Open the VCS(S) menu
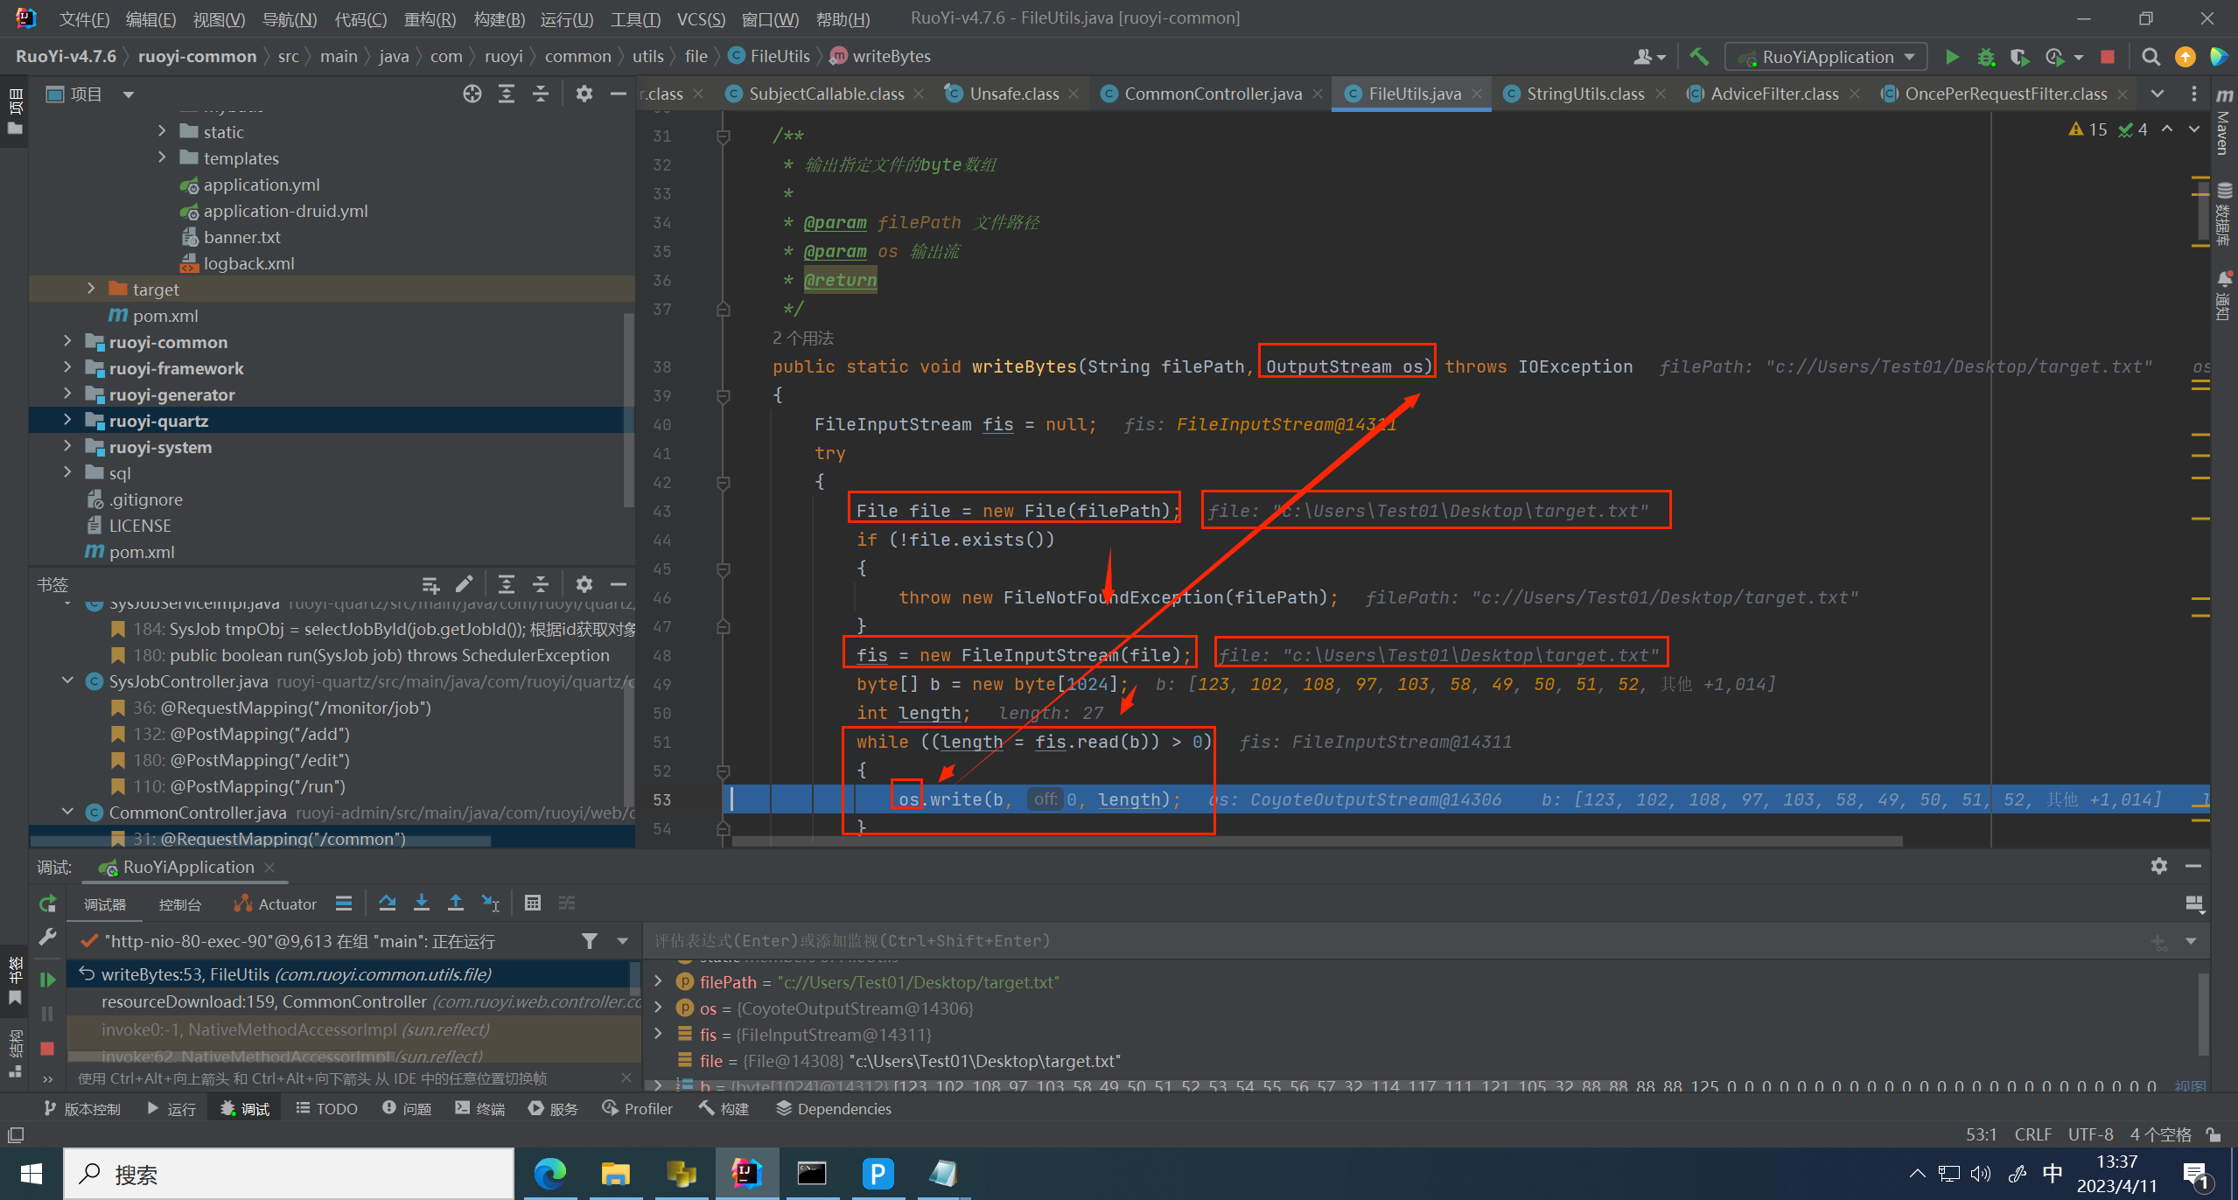Screen dimensions: 2238x1200 point(701,19)
